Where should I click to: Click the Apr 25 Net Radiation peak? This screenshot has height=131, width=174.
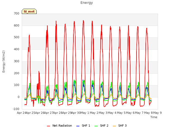tap(29, 35)
